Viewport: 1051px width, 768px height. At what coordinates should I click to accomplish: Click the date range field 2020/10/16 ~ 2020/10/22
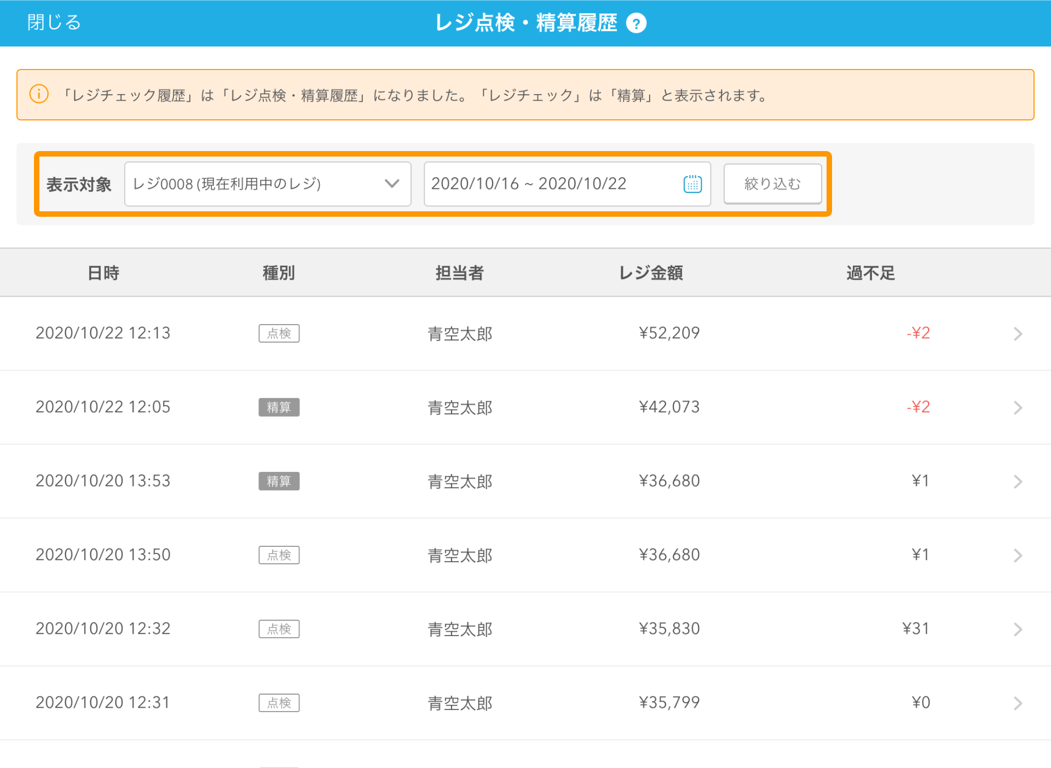tap(567, 184)
